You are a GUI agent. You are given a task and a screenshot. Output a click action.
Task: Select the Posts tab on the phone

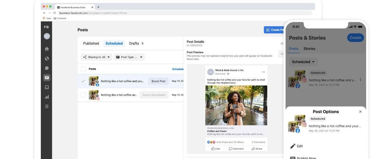[x=294, y=49]
